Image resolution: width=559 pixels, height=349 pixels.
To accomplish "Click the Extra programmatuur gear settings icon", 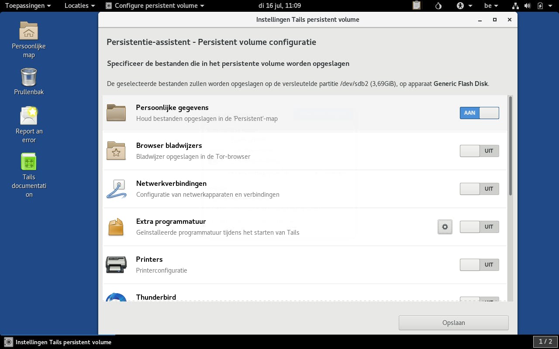I will (x=445, y=227).
